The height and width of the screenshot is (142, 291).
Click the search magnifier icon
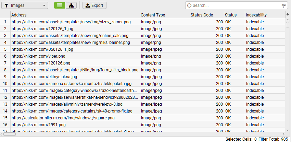tap(189, 5)
